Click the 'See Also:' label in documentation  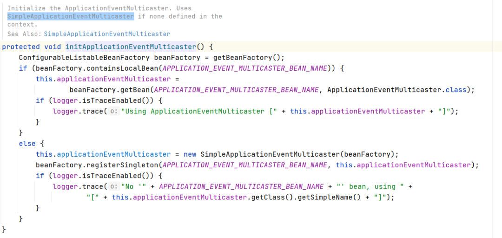pos(24,33)
